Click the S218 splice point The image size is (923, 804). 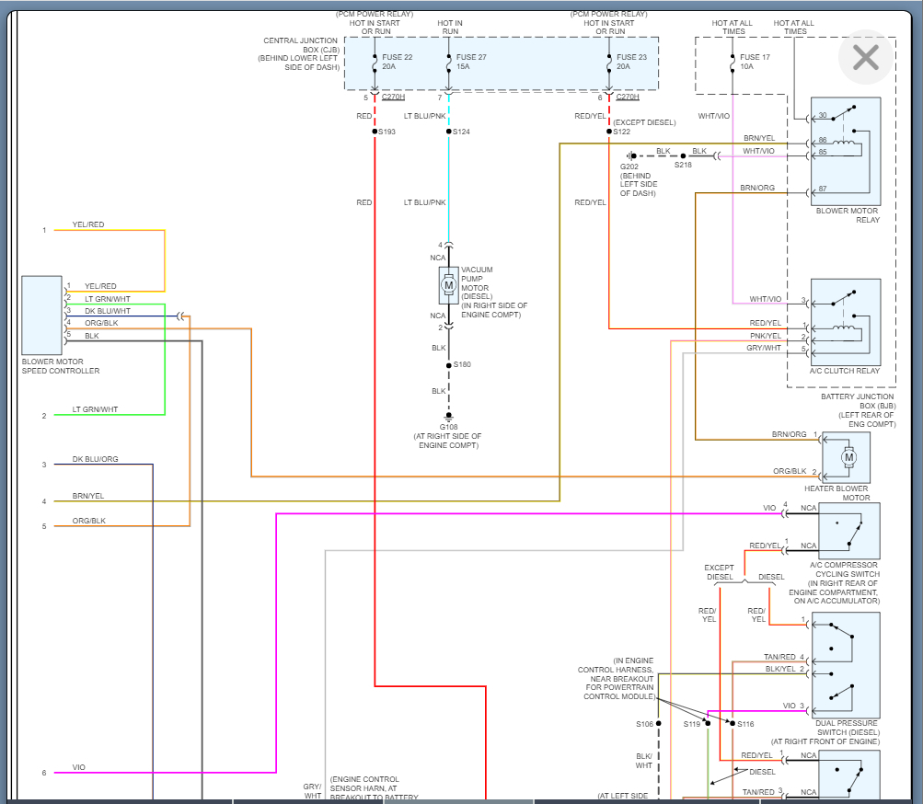click(x=683, y=156)
